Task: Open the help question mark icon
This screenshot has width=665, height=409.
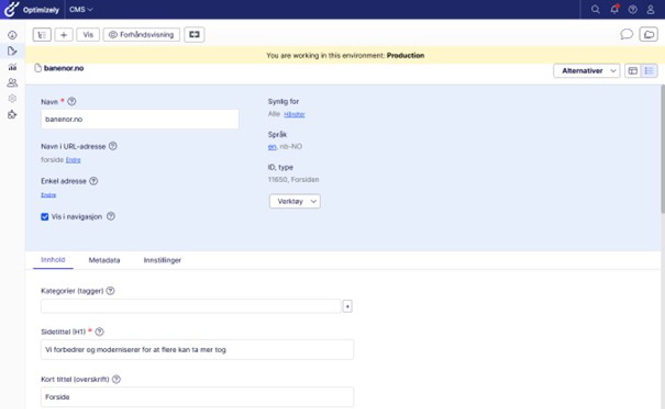Action: (x=633, y=10)
